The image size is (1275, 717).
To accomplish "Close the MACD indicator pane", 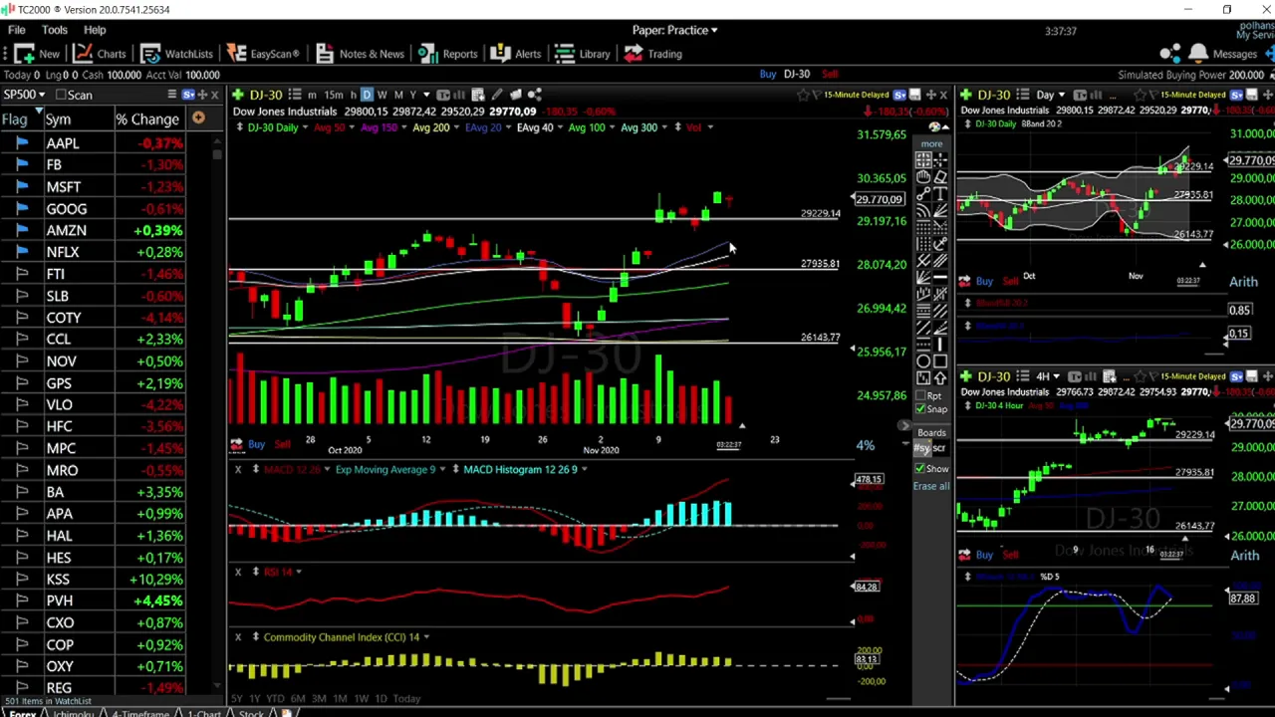I will click(x=238, y=469).
